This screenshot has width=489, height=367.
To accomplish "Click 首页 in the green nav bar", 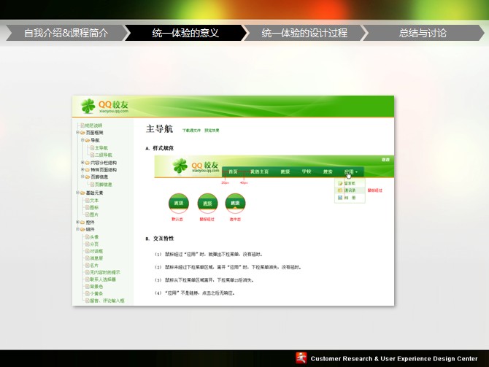I will point(233,171).
